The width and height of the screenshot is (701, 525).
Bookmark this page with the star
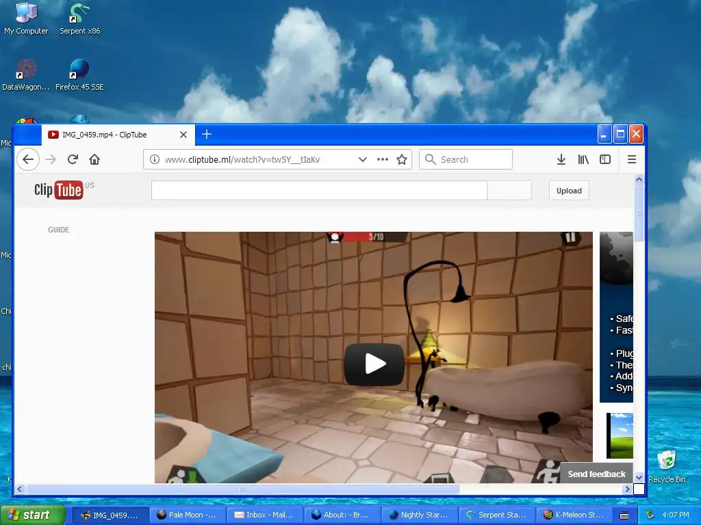click(402, 159)
